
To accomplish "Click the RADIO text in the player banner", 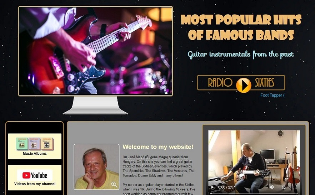I will tap(220, 82).
